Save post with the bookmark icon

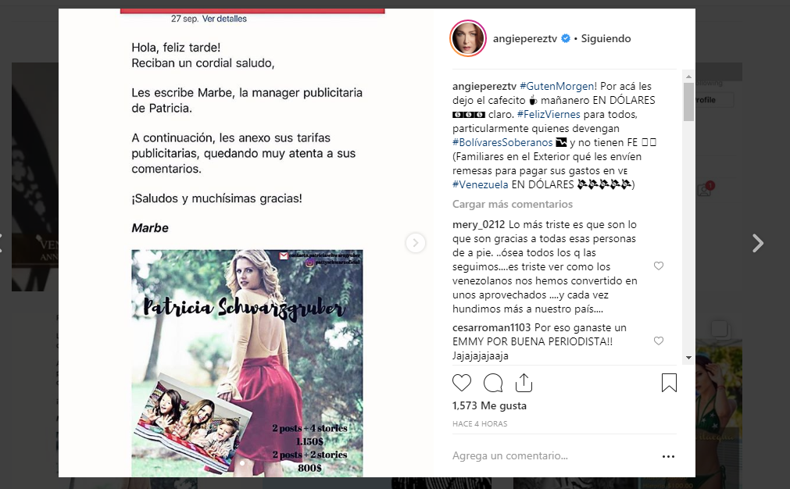[669, 383]
